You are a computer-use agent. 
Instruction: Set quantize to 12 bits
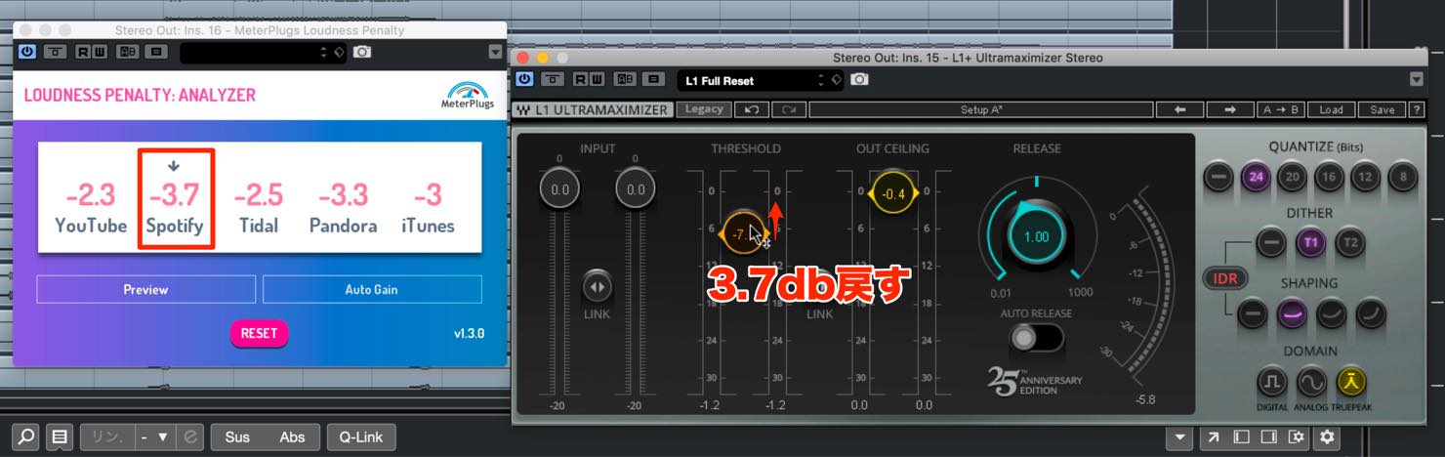pos(1366,177)
